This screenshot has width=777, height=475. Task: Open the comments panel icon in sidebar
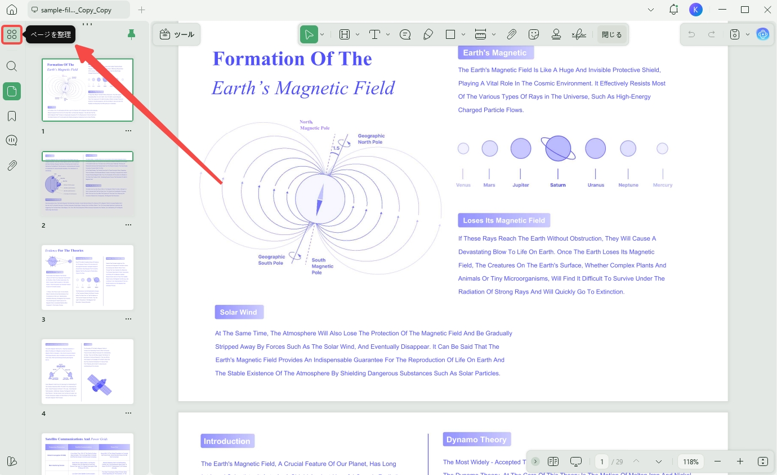tap(12, 141)
